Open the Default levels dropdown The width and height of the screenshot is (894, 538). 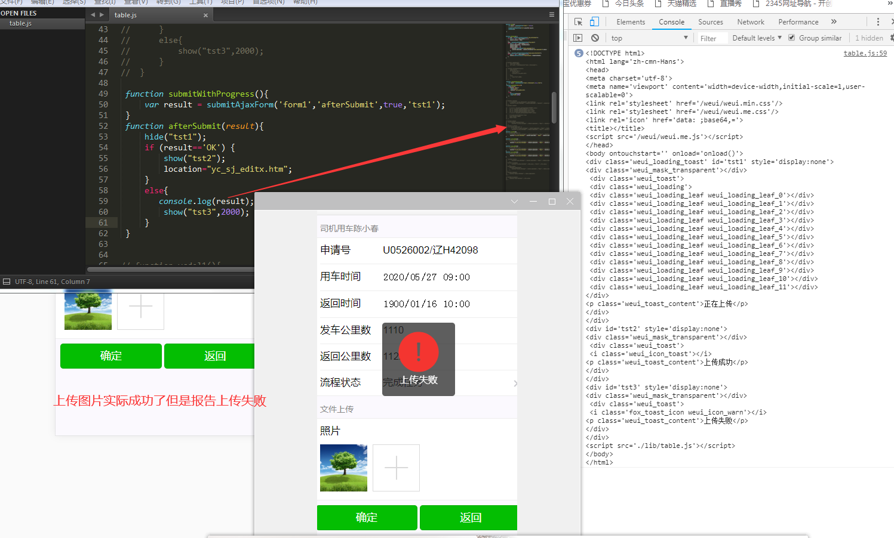[757, 38]
